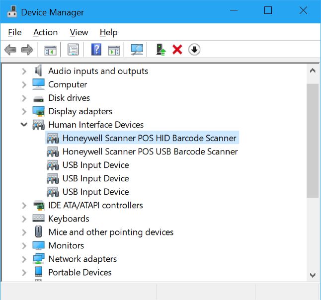Click the Portable Devices category icon
The height and width of the screenshot is (300, 321).
click(x=38, y=272)
